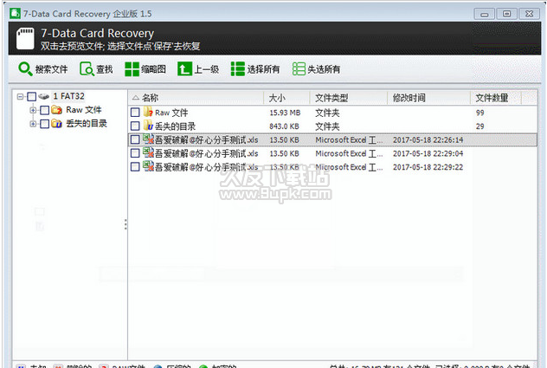Click Excel icon of file modified 22:29:04
The width and height of the screenshot is (547, 368).
click(148, 153)
